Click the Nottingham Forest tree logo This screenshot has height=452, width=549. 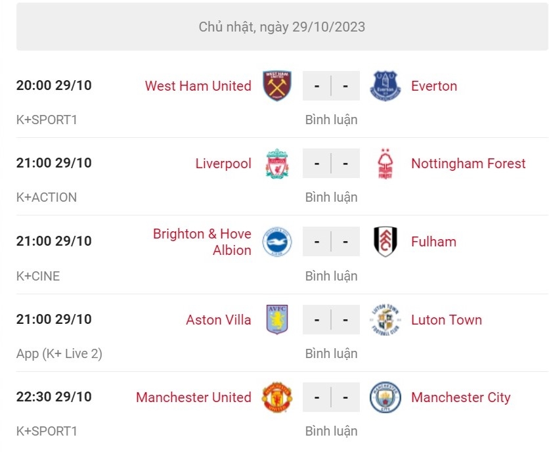point(385,164)
